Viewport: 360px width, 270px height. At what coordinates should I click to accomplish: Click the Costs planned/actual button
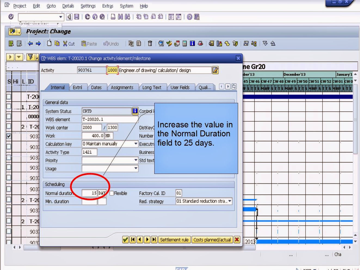coord(213,240)
